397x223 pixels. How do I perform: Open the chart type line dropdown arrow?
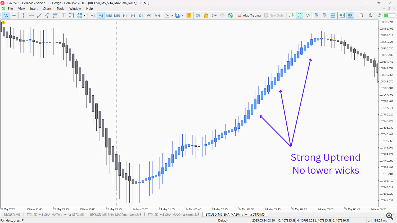[x=172, y=15]
